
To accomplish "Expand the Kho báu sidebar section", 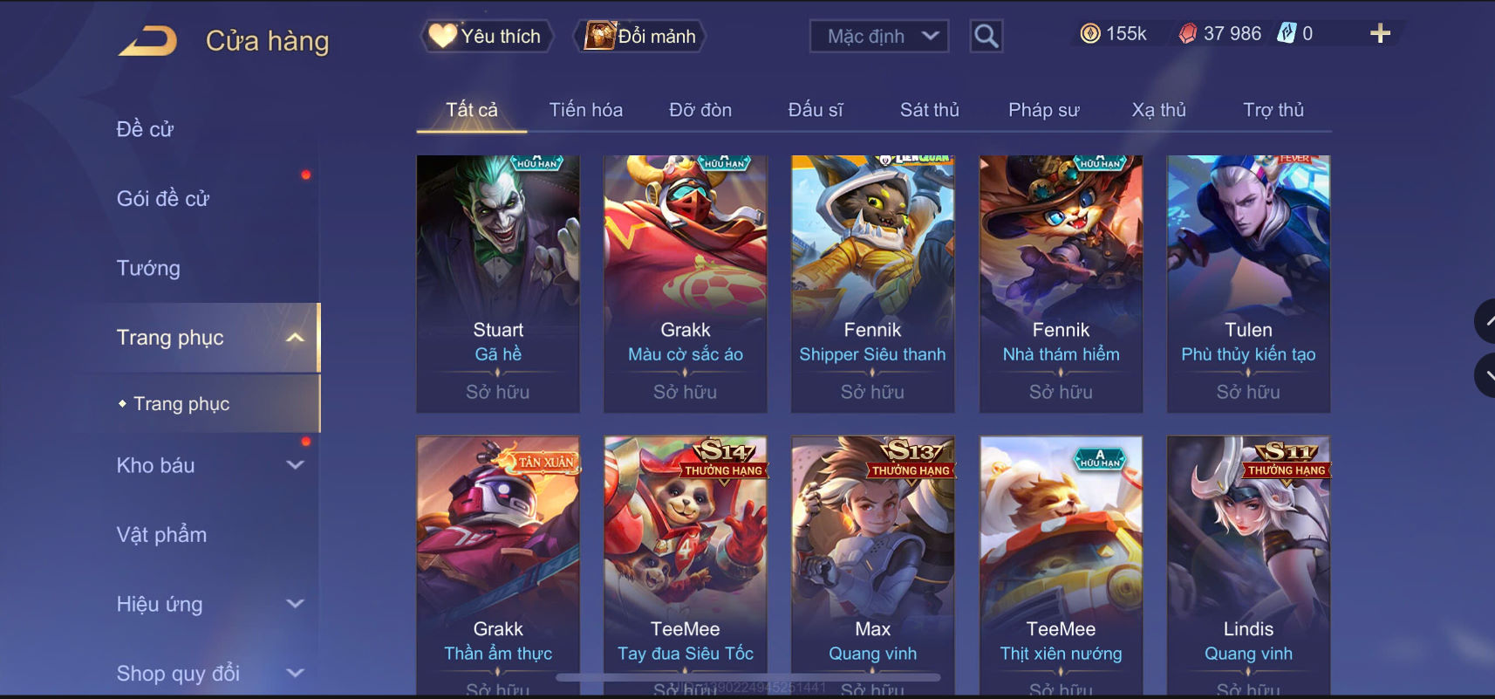I will tap(295, 465).
